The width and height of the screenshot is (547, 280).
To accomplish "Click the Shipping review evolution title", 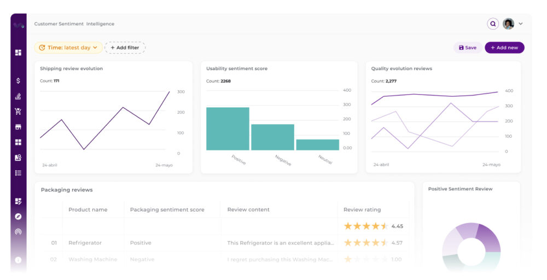I will [71, 69].
